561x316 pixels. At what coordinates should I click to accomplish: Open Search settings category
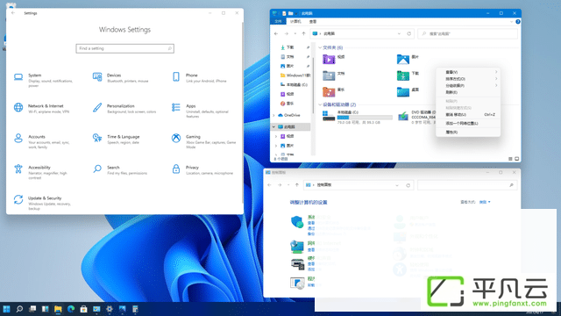(120, 170)
